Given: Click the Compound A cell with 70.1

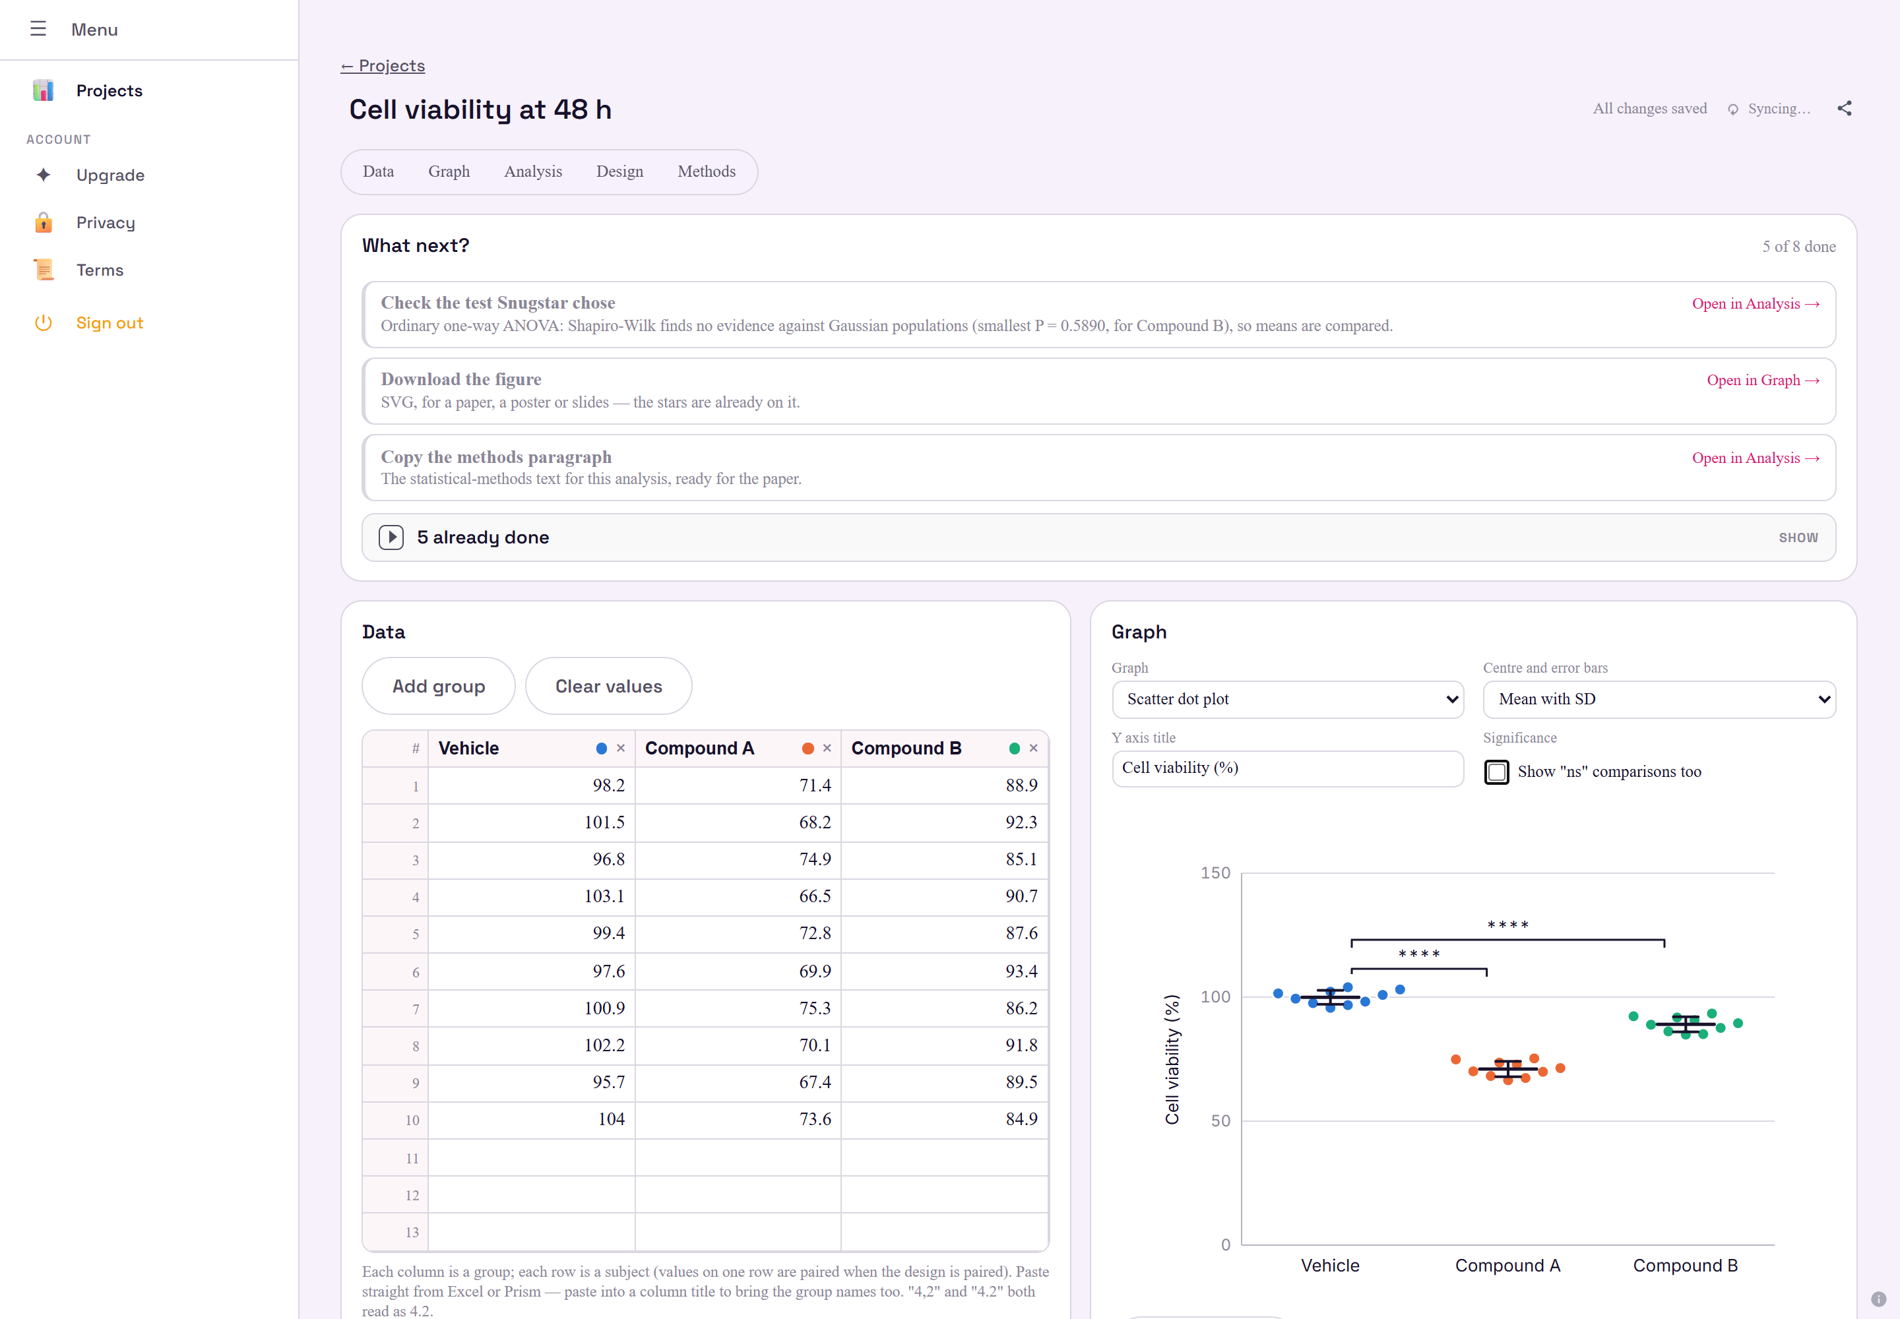Looking at the screenshot, I should coord(738,1046).
